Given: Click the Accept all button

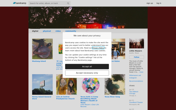Looking at the screenshot, I should [x=87, y=67].
